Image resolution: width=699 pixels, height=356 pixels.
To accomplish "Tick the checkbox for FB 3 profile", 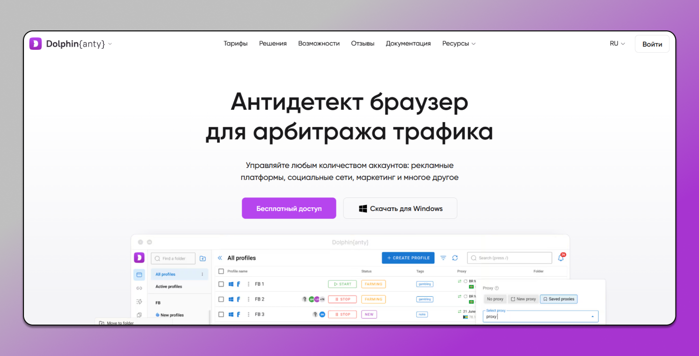I will click(221, 314).
